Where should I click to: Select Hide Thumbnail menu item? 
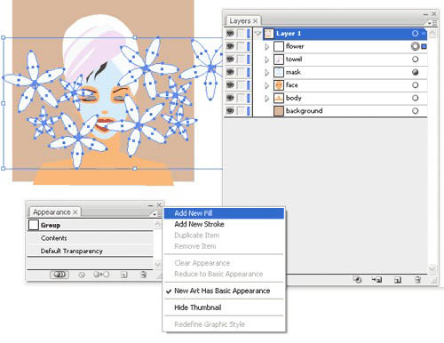[224, 307]
